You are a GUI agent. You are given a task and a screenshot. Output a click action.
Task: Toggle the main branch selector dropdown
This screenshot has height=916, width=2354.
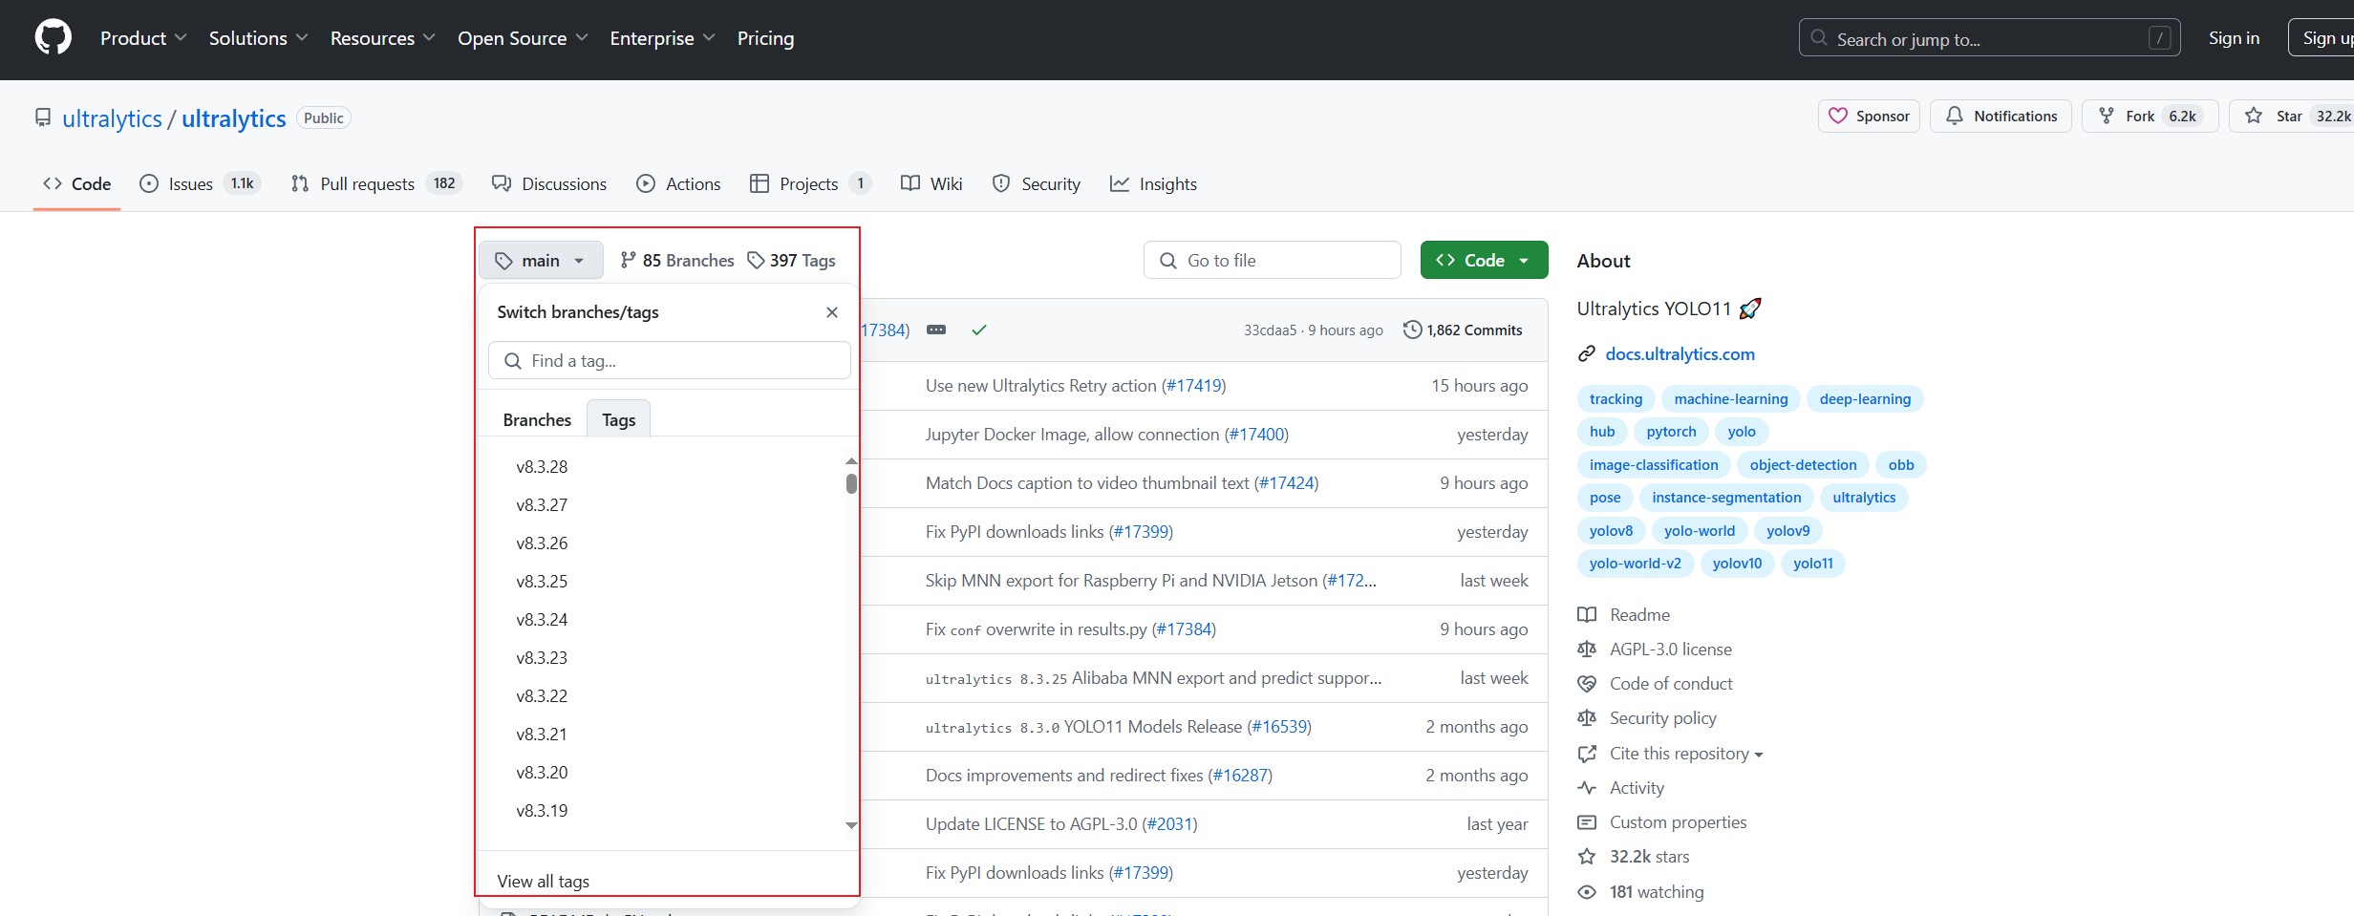541,260
